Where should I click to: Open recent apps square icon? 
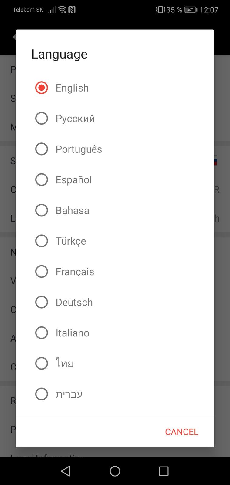(x=164, y=471)
